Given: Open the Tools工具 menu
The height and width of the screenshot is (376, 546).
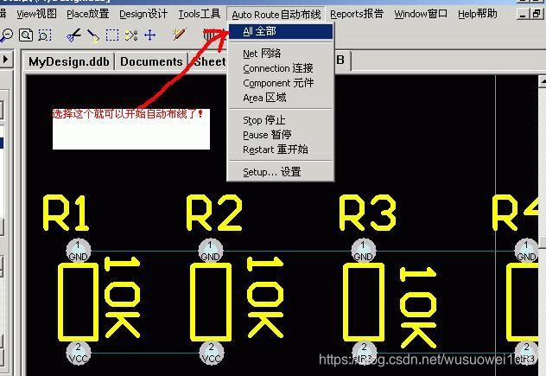Looking at the screenshot, I should [200, 14].
